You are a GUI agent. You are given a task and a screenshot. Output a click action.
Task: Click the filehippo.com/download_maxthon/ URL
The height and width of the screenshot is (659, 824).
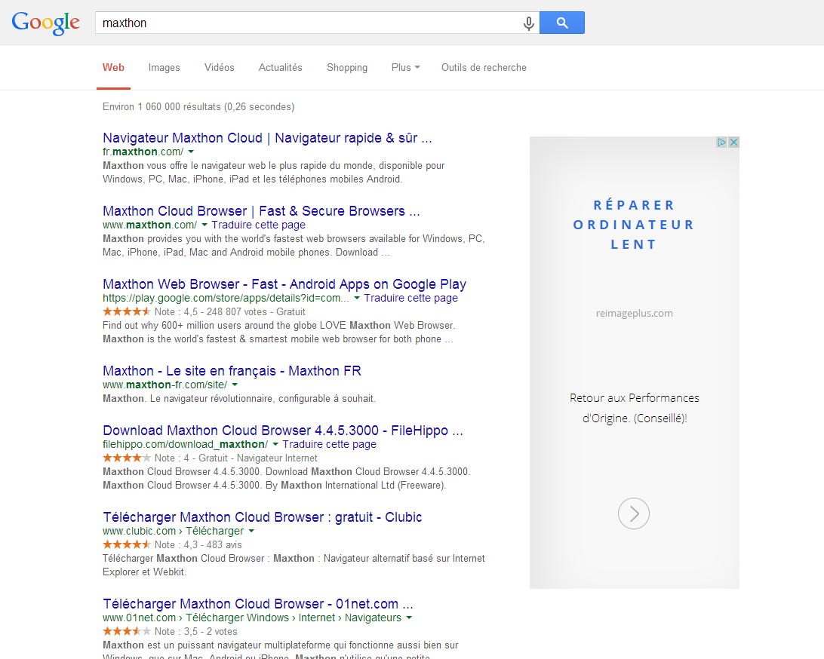pyautogui.click(x=186, y=444)
